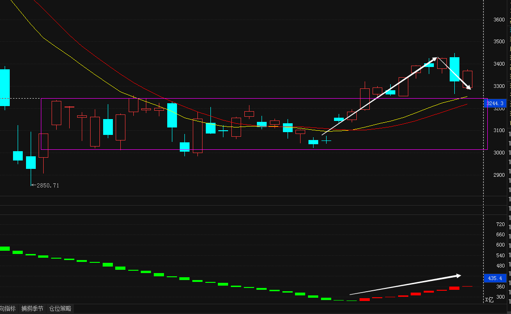Switch to the 捕捞季节 tab

pyautogui.click(x=32, y=308)
